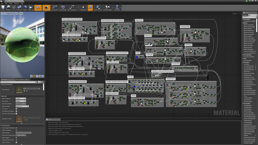Image resolution: width=258 pixels, height=145 pixels.
Task: Save the material with the Save icon
Action: [x=3, y=8]
